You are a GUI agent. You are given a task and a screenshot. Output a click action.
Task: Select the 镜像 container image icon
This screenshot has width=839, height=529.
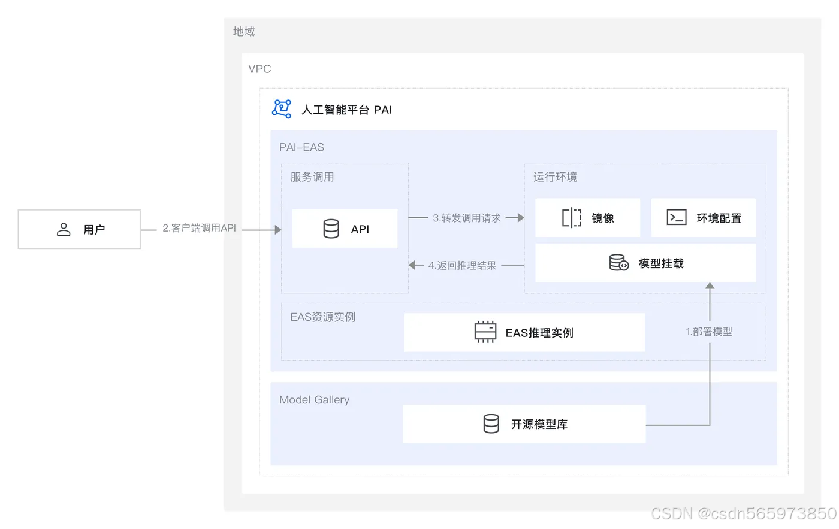[571, 217]
